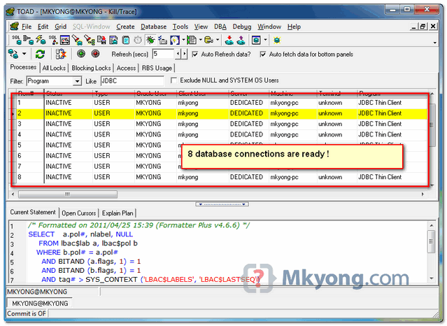Viewport: 447px width, 326px height.
Task: Toggle Auto Refresh data checkbox
Action: 194,54
